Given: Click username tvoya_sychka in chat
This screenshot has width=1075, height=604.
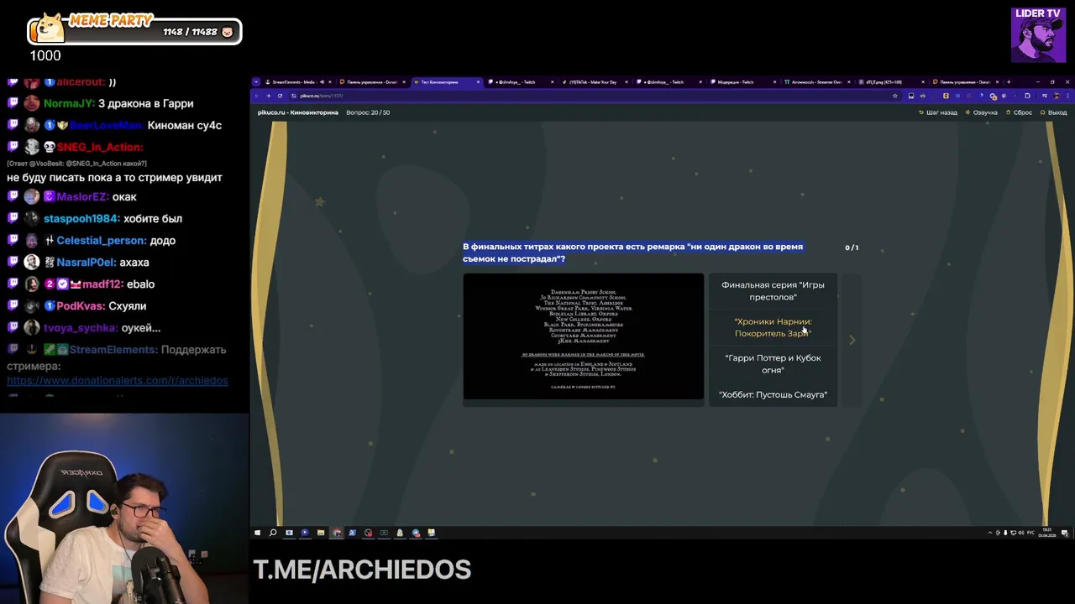Looking at the screenshot, I should tap(81, 327).
